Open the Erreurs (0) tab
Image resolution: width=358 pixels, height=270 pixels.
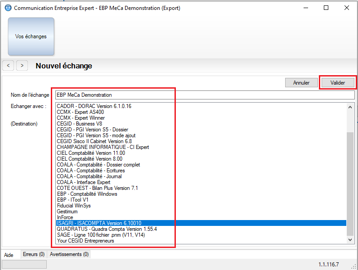pos(34,254)
